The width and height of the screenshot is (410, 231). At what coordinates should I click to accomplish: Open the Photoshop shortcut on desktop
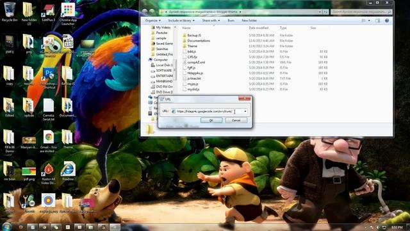49,78
